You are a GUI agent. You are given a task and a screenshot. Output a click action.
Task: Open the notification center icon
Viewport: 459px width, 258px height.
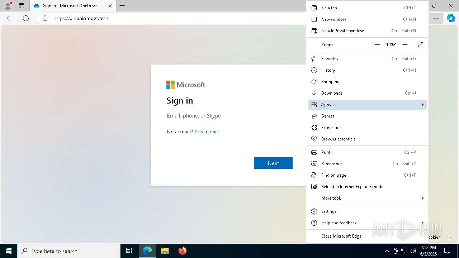tap(447, 251)
